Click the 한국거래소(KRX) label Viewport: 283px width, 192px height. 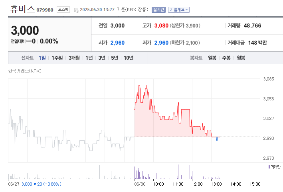pyautogui.click(x=25, y=71)
